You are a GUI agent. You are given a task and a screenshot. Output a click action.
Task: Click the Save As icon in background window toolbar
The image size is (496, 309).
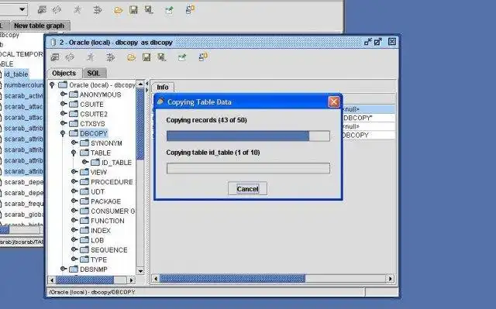tap(149, 10)
